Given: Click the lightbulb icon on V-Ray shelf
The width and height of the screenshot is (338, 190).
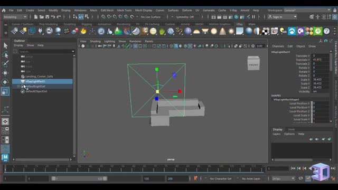Looking at the screenshot, I should (x=283, y=32).
